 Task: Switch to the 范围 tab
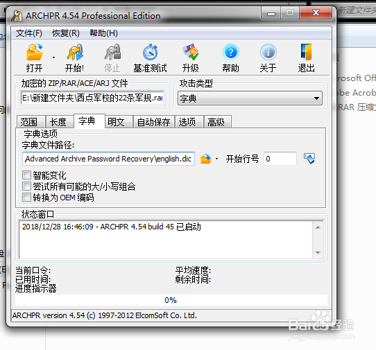[x=31, y=122]
